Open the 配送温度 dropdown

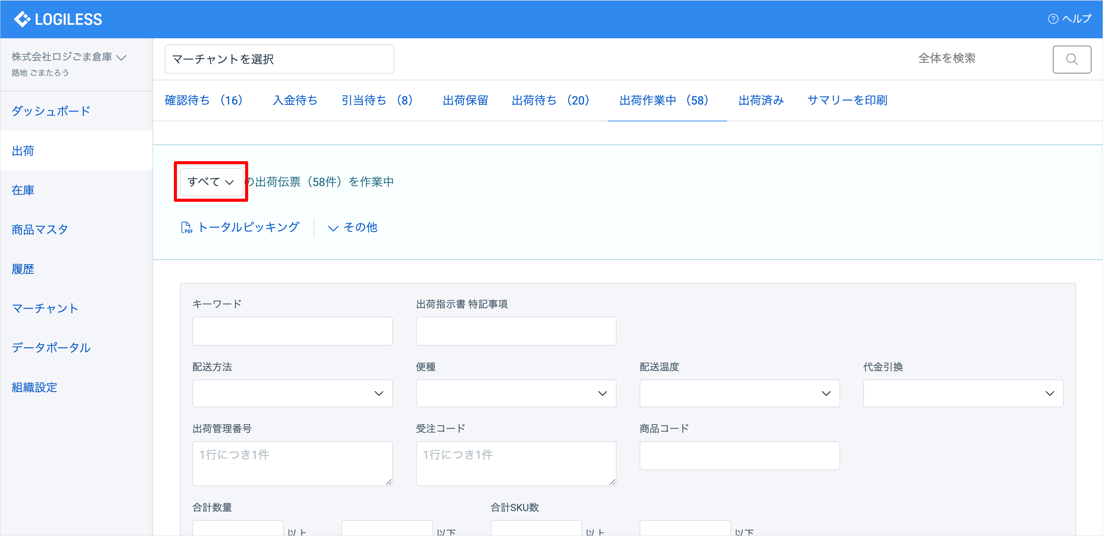coord(739,393)
